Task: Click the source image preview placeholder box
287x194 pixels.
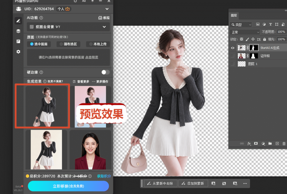Action: tap(68, 57)
